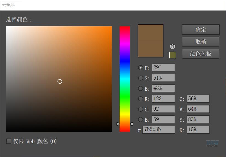The image size is (226, 157).
Task: Enable the 仅限 Web 颜色 checkbox
Action: 9,141
